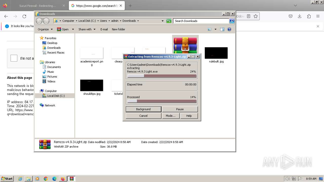Open Chrome from taskbar
The height and width of the screenshot is (182, 324).
(46, 179)
